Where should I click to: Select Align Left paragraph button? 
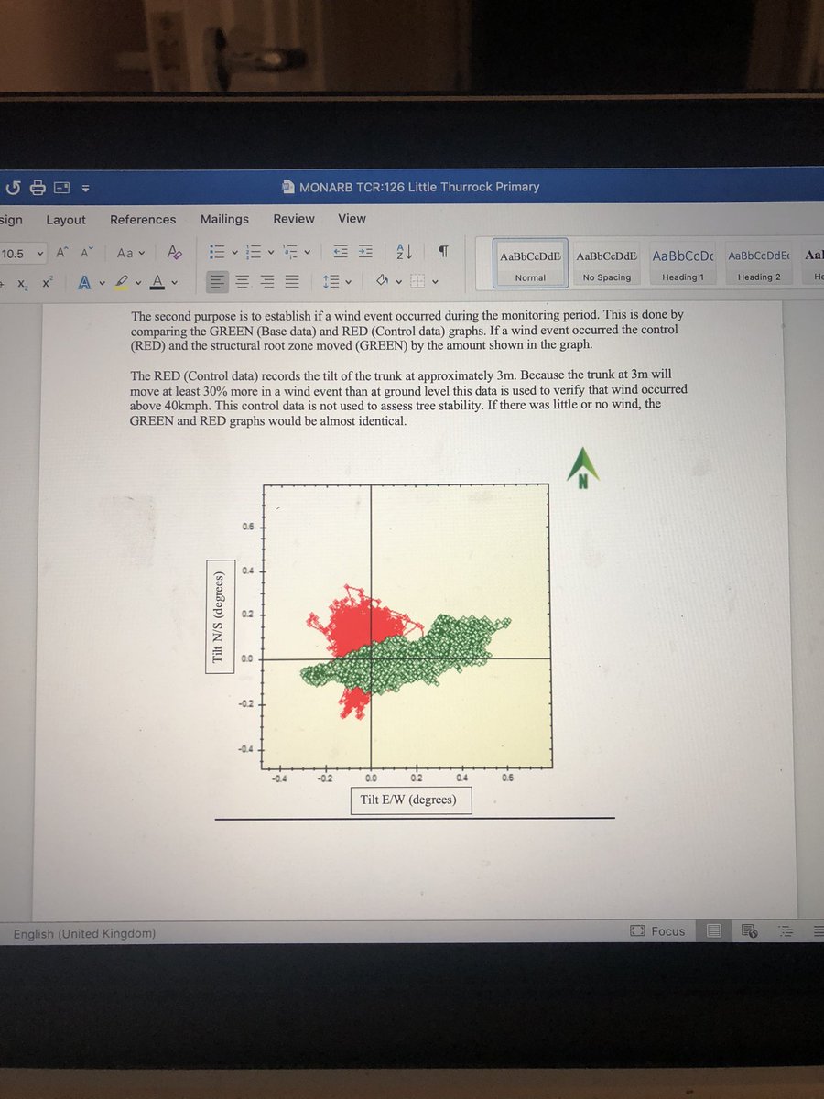217,281
